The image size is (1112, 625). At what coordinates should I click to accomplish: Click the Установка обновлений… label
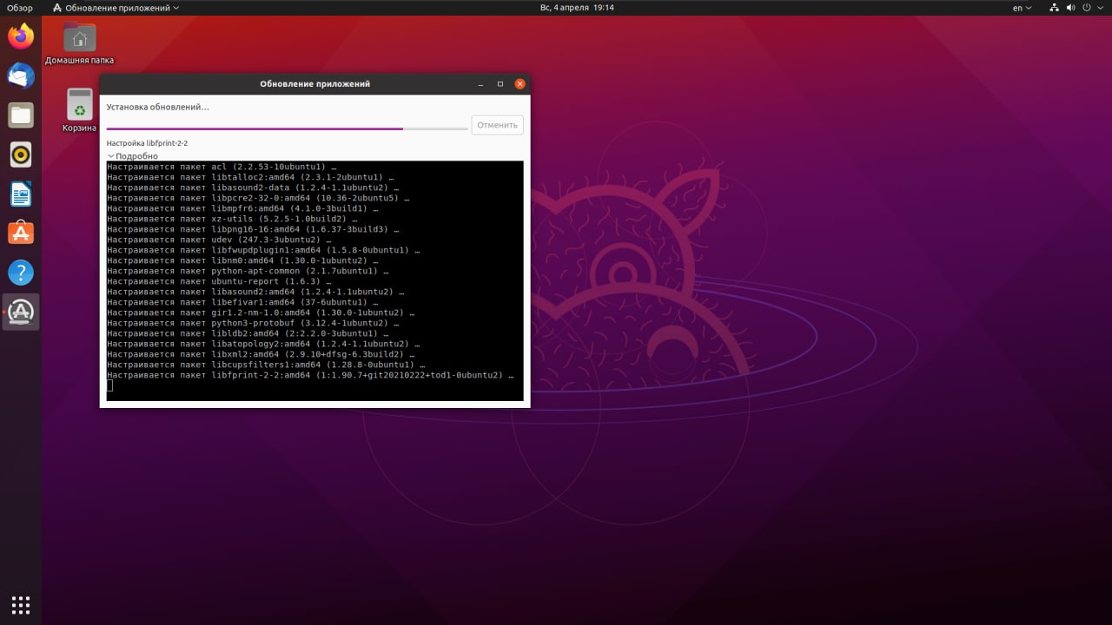[157, 107]
